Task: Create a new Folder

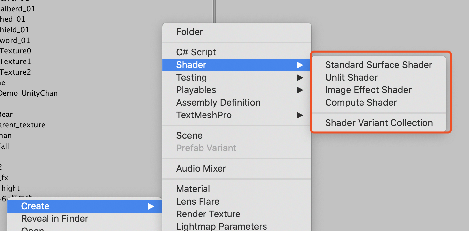Action: pos(190,32)
